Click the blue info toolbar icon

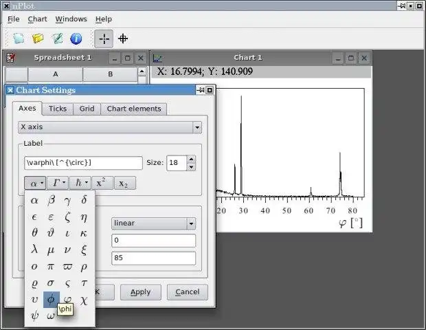point(76,38)
